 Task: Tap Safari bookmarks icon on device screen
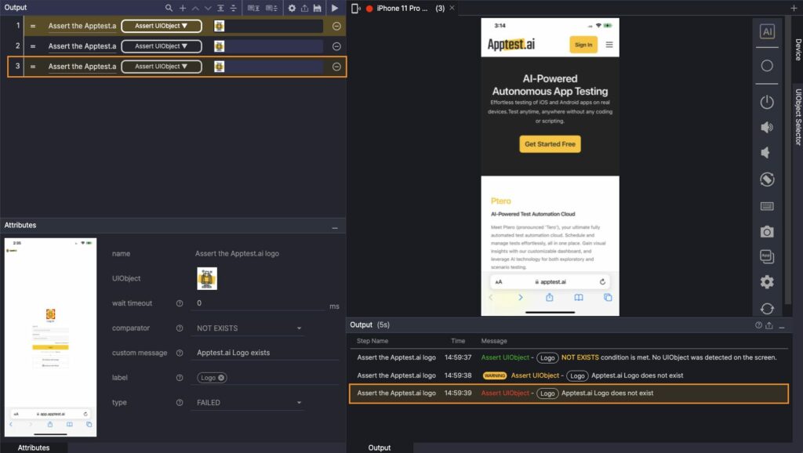click(x=579, y=297)
